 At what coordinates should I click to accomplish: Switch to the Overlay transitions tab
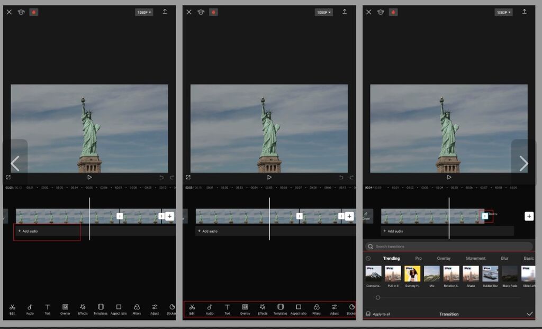pos(444,259)
